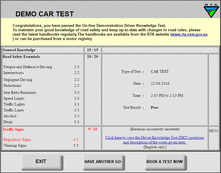The width and height of the screenshot is (221, 173).
Task: Click the RTA logo icon
Action: pos(211,10)
